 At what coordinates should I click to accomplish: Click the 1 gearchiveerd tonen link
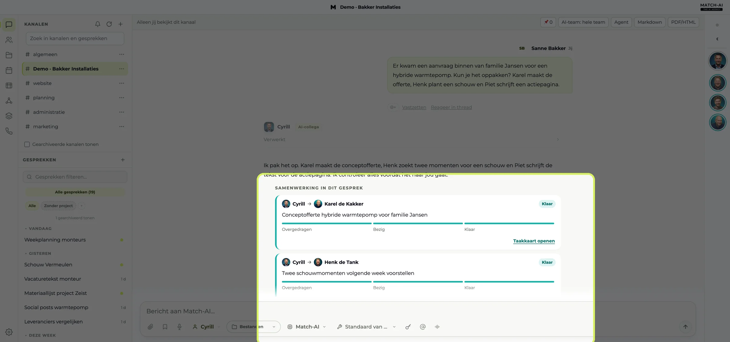click(x=75, y=218)
